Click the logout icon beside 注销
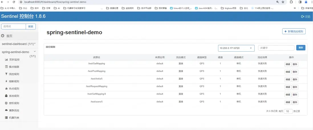The width and height of the screenshot is (313, 130). pos(302,17)
